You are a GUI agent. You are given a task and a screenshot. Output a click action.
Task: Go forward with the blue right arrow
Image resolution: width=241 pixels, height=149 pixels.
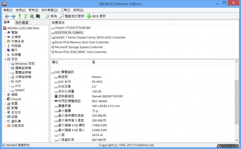click(13, 16)
